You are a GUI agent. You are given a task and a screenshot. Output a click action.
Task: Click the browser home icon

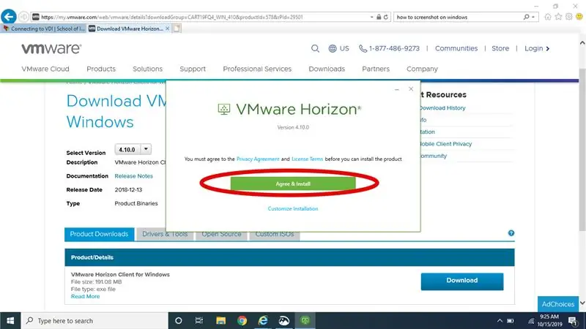[548, 17]
